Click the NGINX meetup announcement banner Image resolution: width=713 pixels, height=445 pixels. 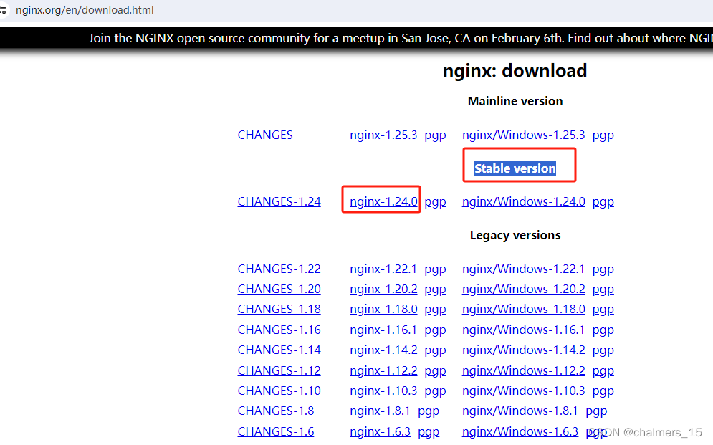pos(356,38)
